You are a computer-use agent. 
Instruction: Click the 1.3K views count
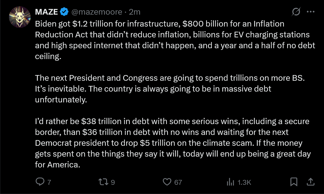tap(244, 182)
